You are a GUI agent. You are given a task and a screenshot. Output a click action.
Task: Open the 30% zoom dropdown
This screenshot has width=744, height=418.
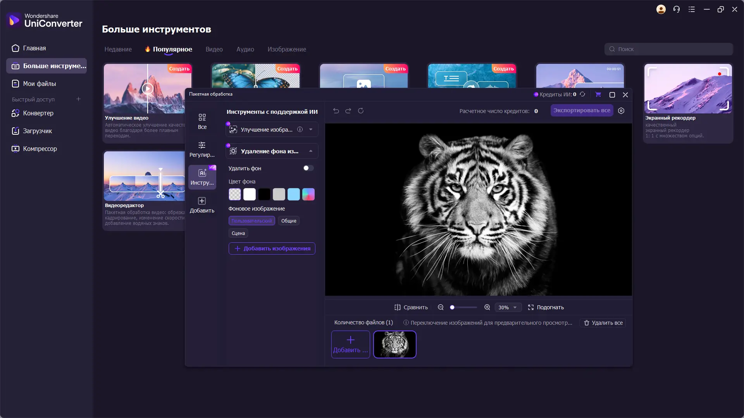(x=508, y=307)
